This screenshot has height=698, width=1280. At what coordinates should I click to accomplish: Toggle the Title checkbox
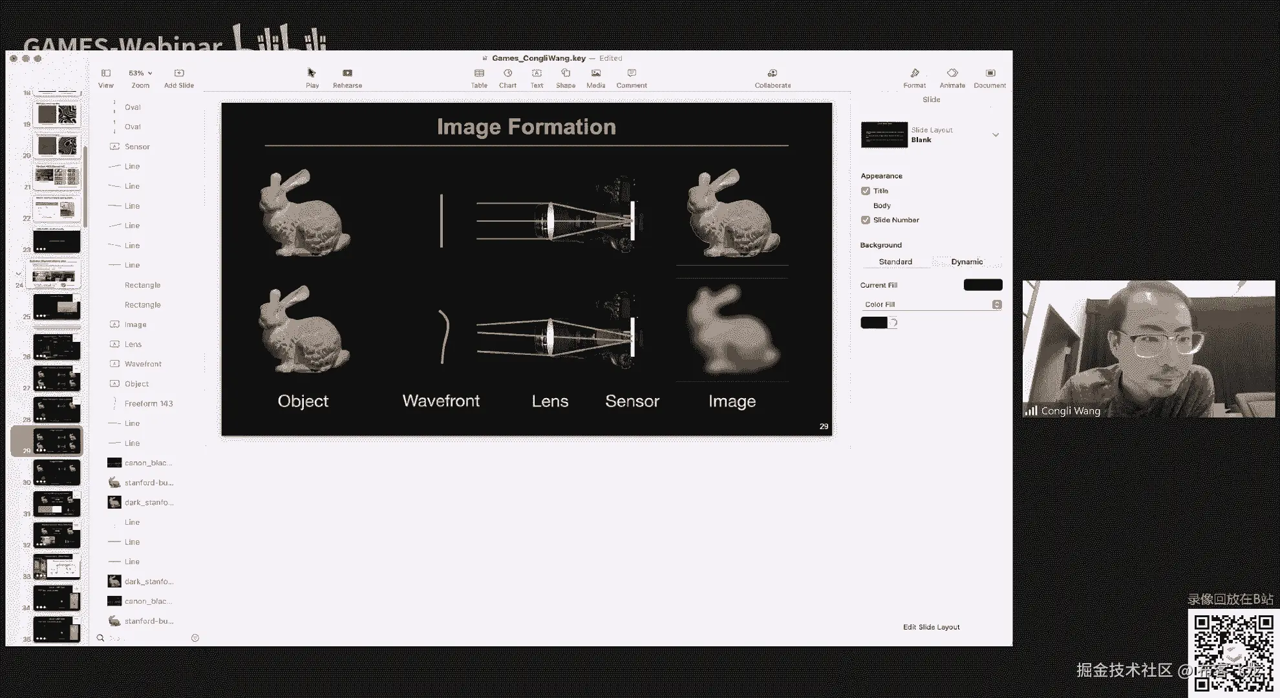tap(866, 191)
